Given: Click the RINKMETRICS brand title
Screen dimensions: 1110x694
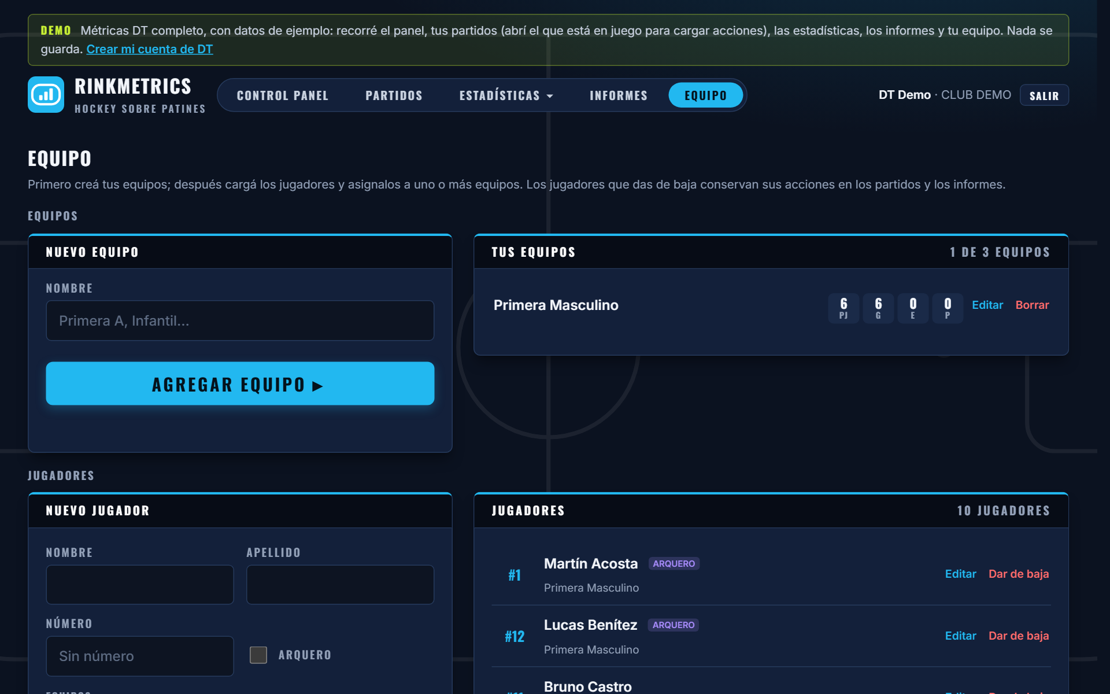Looking at the screenshot, I should click(x=133, y=87).
